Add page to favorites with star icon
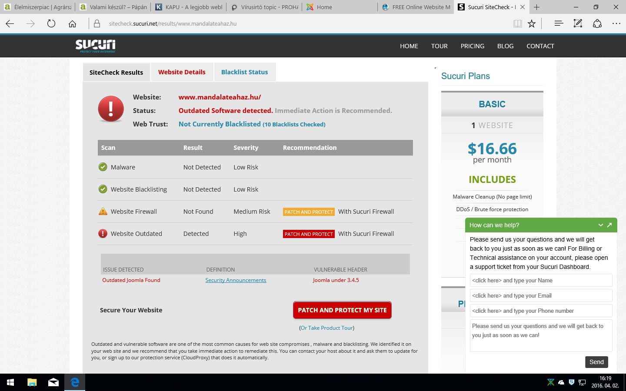The image size is (626, 391). pyautogui.click(x=532, y=23)
